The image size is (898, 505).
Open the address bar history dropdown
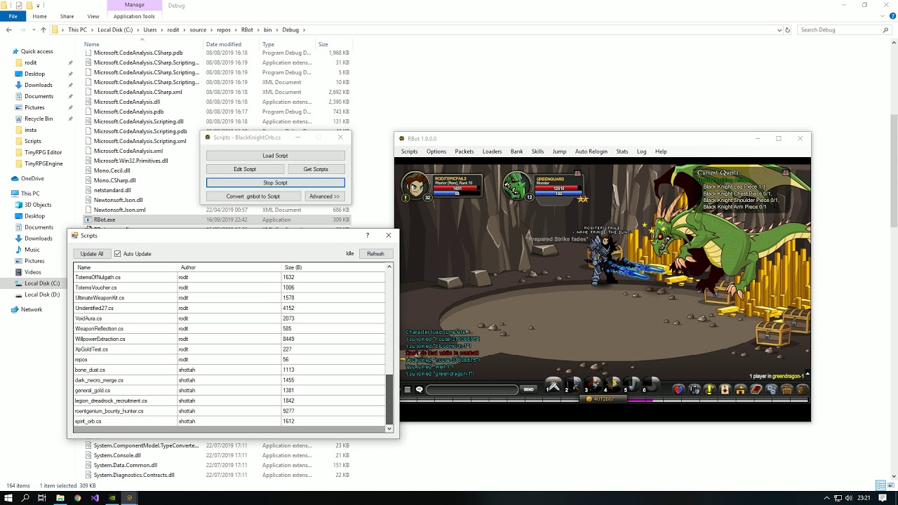coord(779,30)
